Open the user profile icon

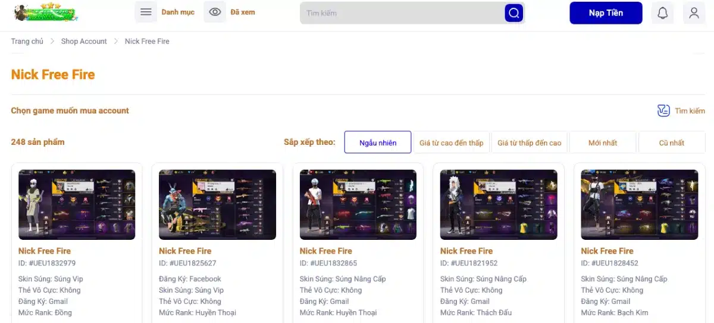click(694, 13)
